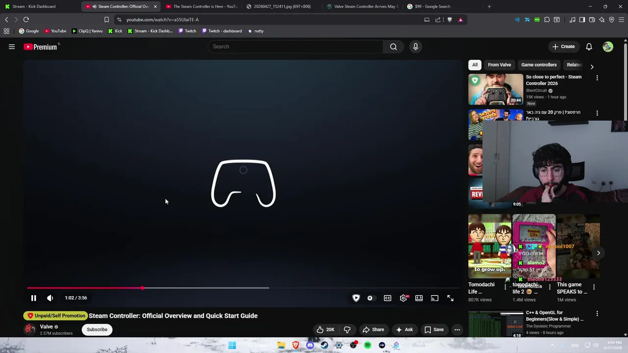Screen dimensions: 628x353
Task: Focus the YouTube search field
Action: 295,47
